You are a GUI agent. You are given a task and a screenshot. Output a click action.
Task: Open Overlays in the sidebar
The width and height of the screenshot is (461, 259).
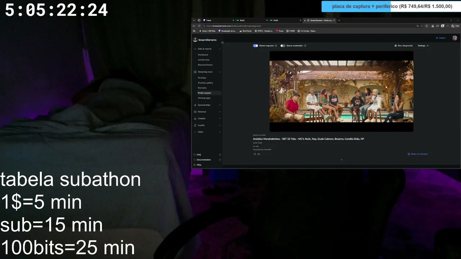(x=202, y=78)
